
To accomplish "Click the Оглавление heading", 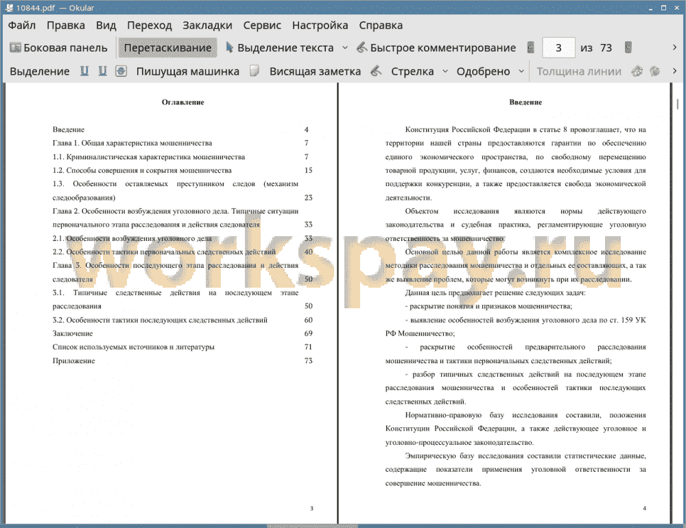I will [x=183, y=102].
